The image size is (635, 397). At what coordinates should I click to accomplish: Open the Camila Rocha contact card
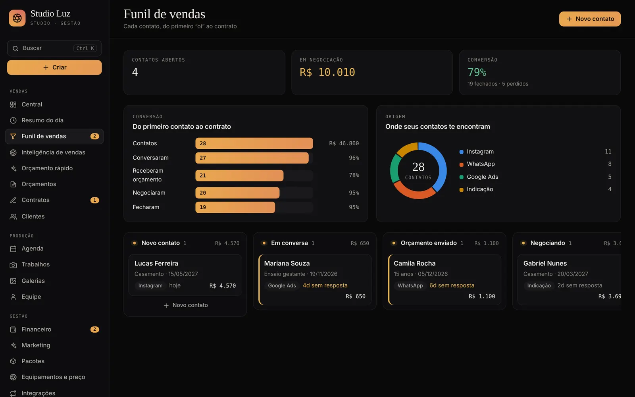pyautogui.click(x=444, y=280)
